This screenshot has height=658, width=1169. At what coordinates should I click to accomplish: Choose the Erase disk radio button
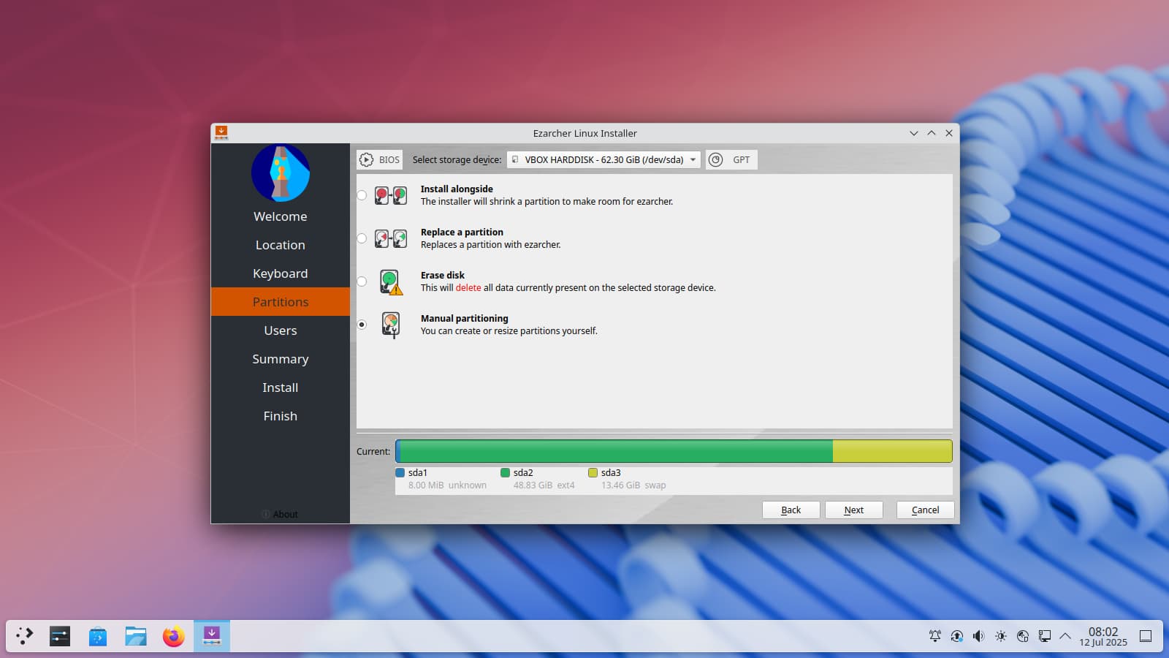pyautogui.click(x=362, y=281)
